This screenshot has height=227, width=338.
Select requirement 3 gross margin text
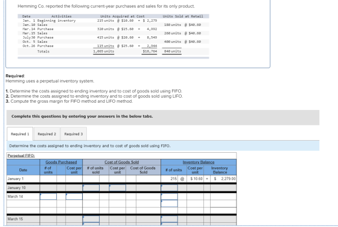click(69, 101)
